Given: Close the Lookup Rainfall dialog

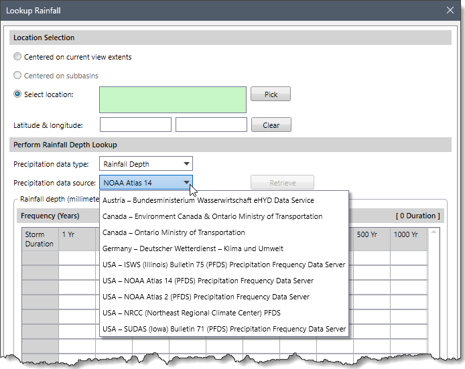Looking at the screenshot, I should pos(450,10).
